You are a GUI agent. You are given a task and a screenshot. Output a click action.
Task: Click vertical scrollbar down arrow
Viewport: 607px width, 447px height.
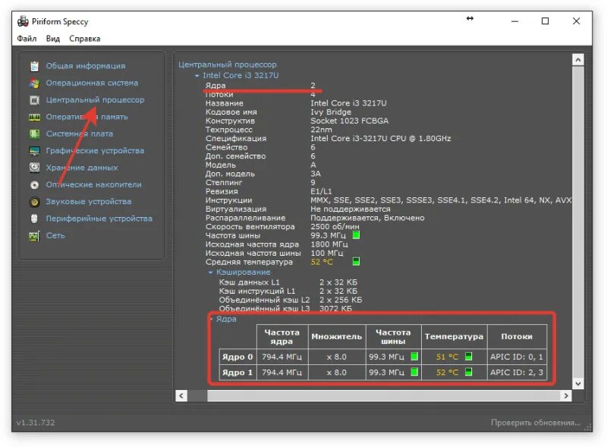click(578, 383)
